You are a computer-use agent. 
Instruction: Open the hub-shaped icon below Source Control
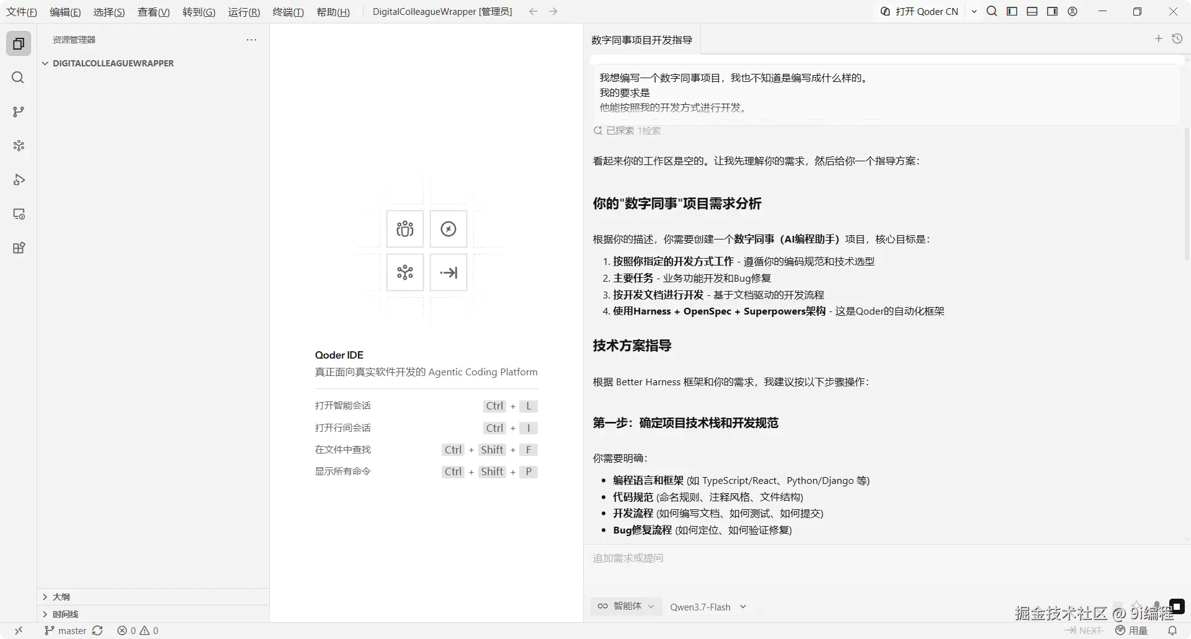[x=19, y=146]
